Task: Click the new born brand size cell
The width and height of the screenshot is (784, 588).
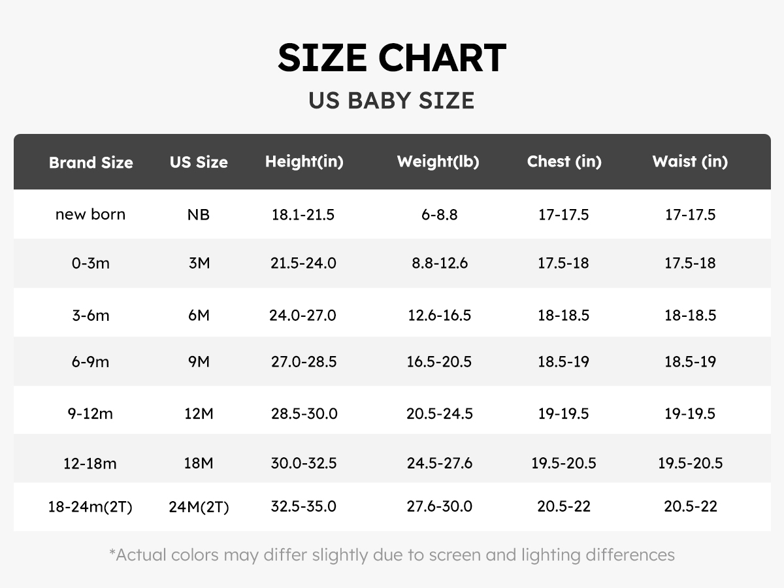Action: [x=91, y=214]
